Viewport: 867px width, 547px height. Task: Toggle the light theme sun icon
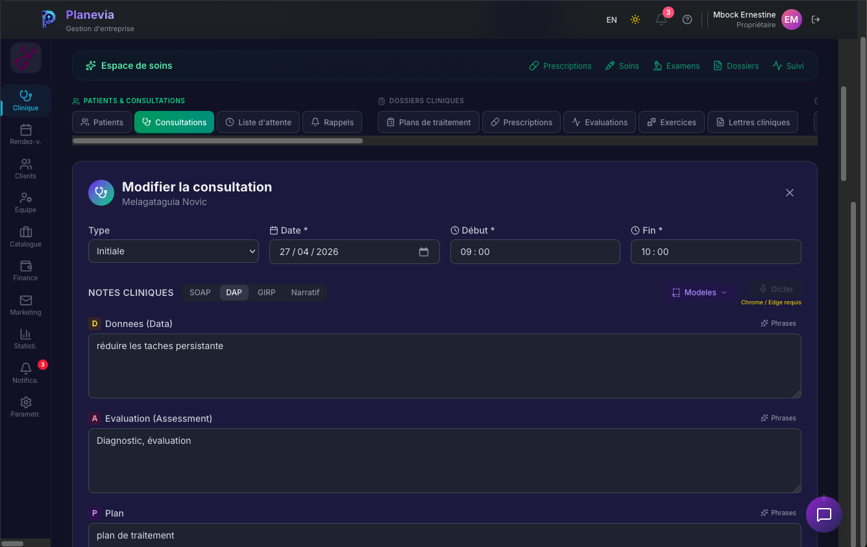tap(635, 19)
